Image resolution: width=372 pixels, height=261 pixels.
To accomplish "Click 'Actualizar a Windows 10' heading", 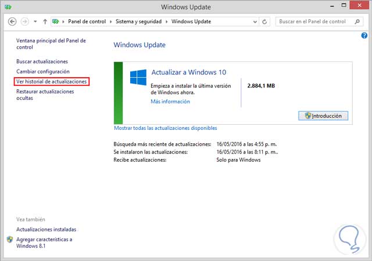I will (x=188, y=72).
